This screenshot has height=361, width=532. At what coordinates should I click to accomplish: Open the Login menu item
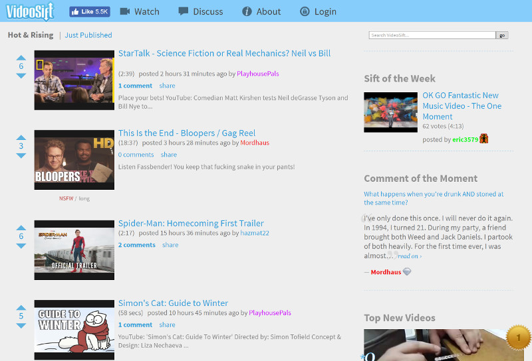pos(318,11)
